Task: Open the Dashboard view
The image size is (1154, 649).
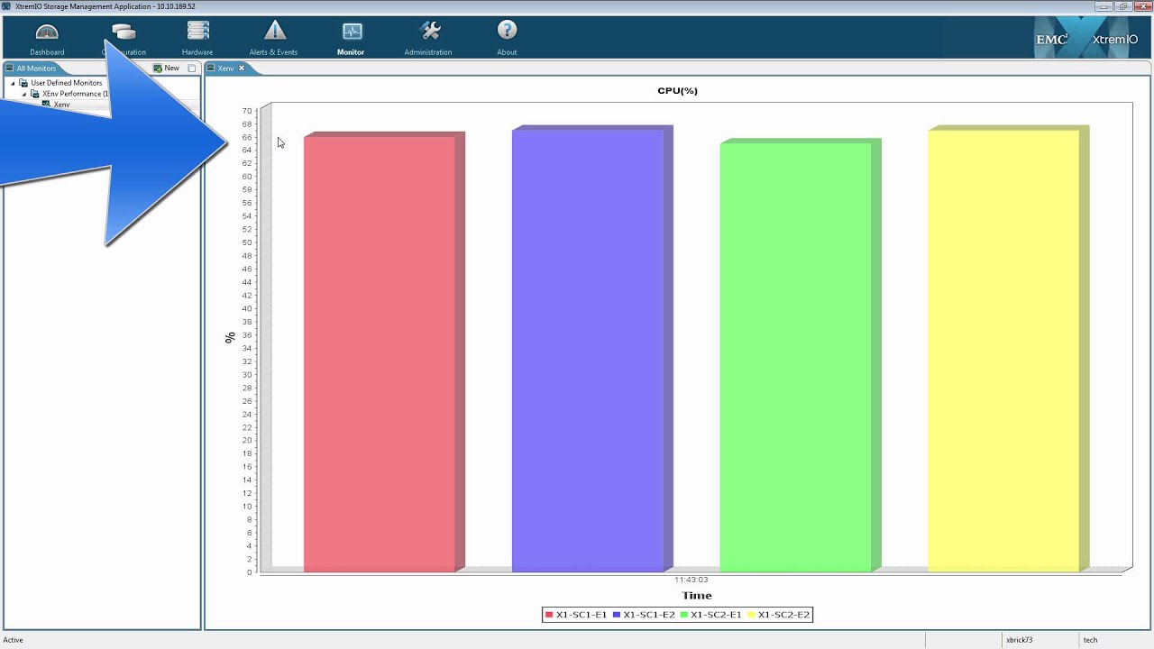Action: pos(47,40)
